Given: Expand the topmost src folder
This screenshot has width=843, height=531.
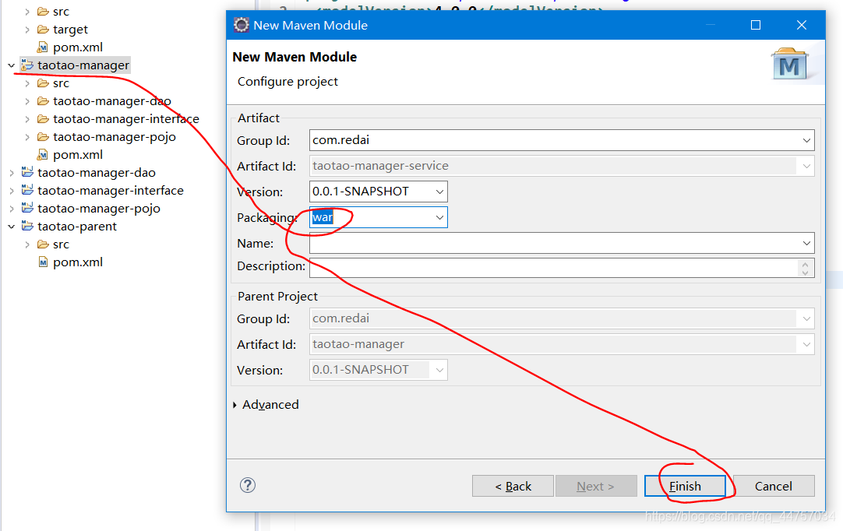Looking at the screenshot, I should click(27, 11).
